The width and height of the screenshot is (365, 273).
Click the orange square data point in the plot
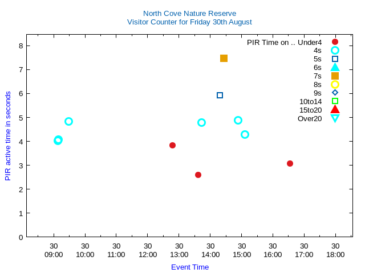[x=224, y=58]
